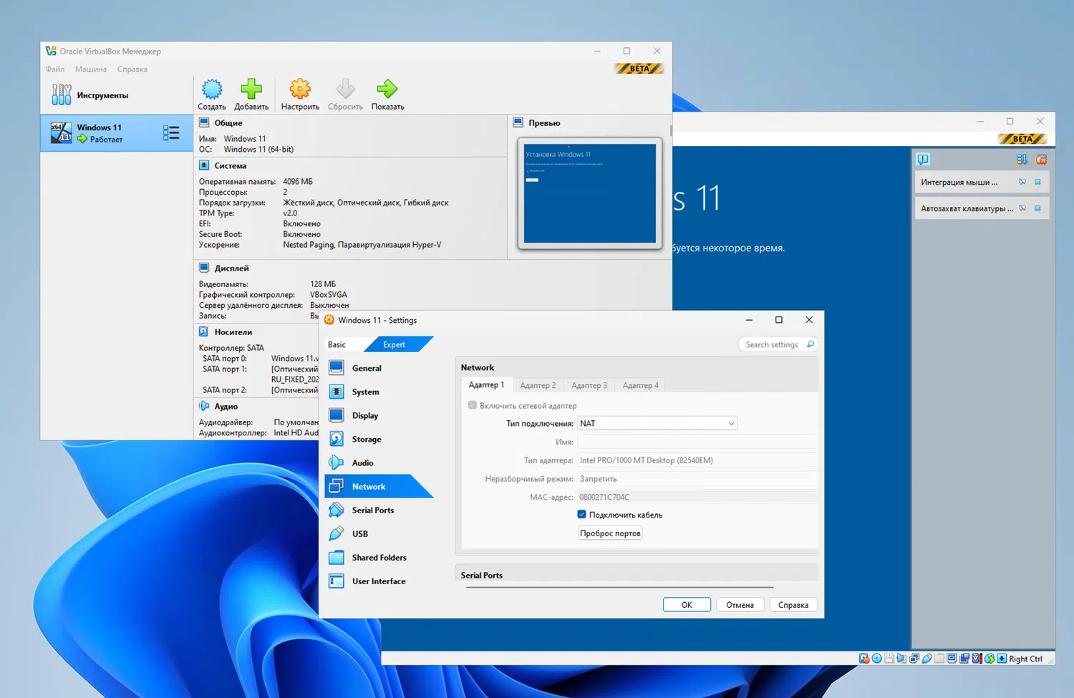This screenshot has width=1074, height=698.
Task: Open the Система section header in Manager details
Action: tap(231, 165)
